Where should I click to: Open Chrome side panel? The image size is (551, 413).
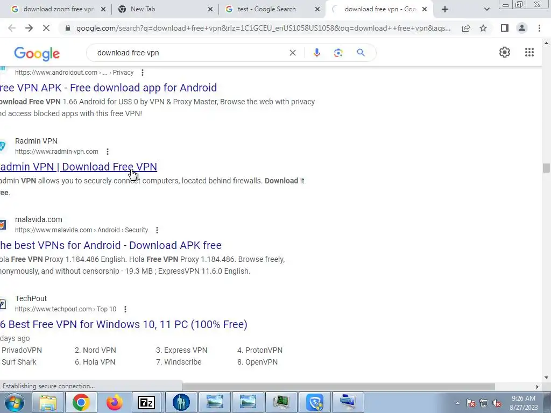coord(505,28)
